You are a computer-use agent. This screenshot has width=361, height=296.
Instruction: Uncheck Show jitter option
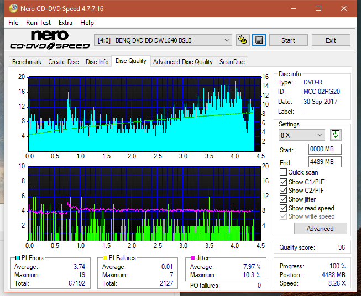pos(283,199)
